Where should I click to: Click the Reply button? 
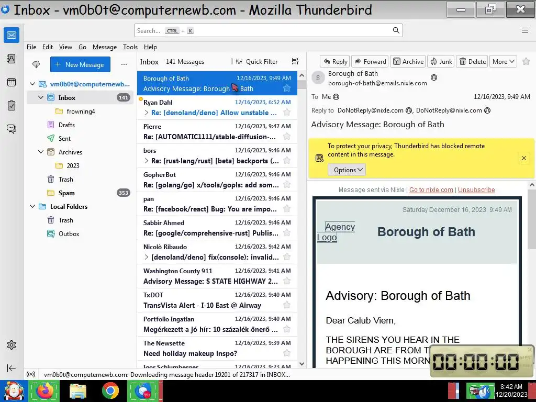click(x=335, y=62)
